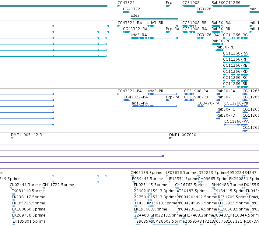Select EST AT30187.5prime
This screenshot has width=259, height=226.
[178, 194]
